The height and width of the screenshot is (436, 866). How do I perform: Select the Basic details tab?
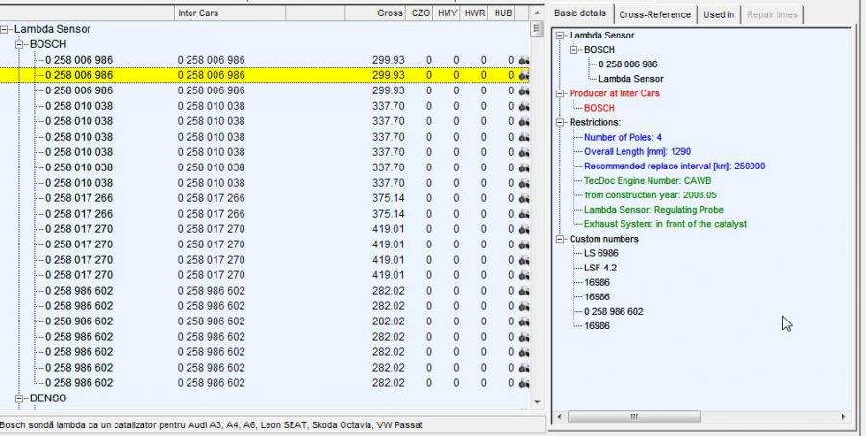(580, 13)
